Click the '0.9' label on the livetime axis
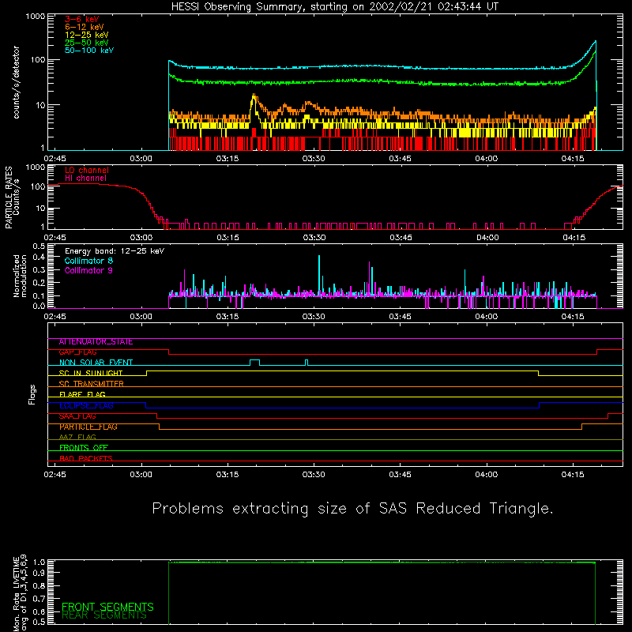 [x=39, y=573]
